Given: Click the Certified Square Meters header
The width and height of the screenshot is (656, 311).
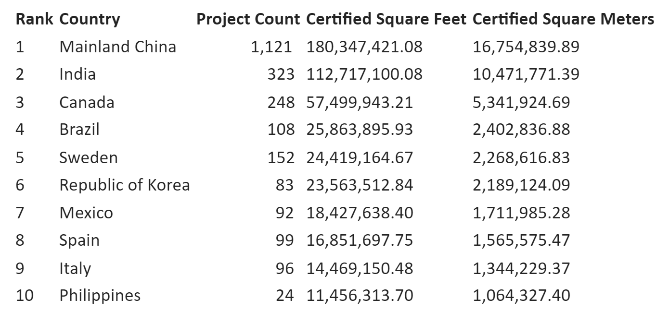Looking at the screenshot, I should pyautogui.click(x=563, y=19).
